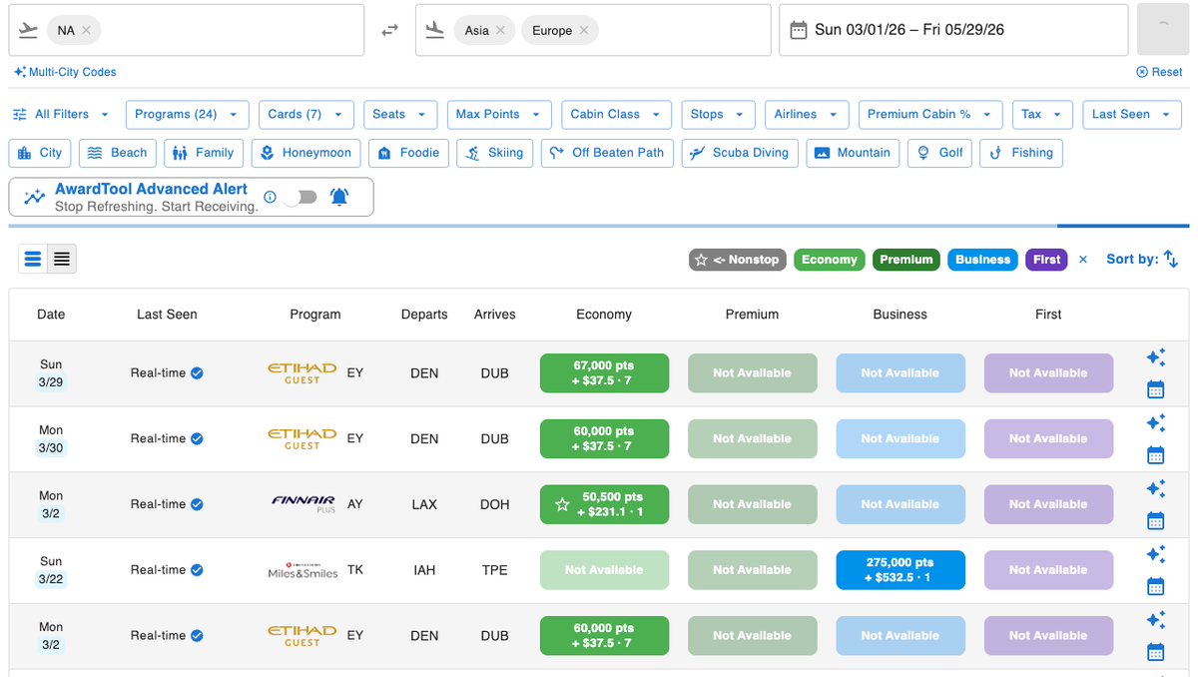Click the verified checkmark next to Real-time

point(196,372)
